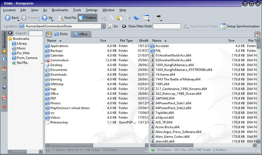This screenshot has height=155, width=262.
Task: Click the Cut scissors icon
Action: 104,18
